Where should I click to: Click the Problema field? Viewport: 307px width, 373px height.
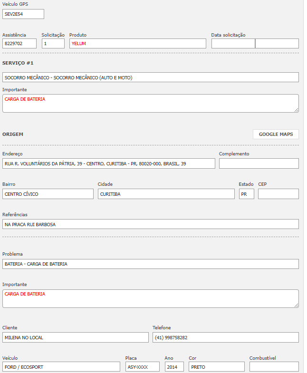coord(150,264)
